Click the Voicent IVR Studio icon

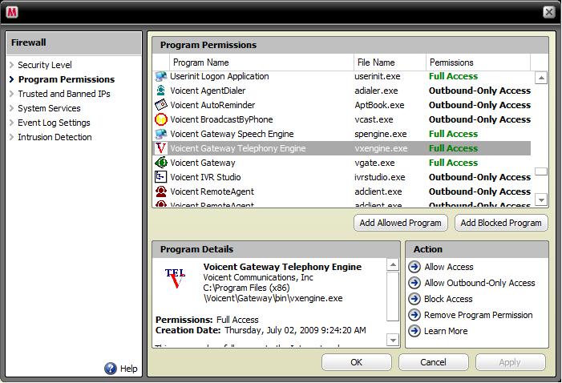(x=161, y=177)
